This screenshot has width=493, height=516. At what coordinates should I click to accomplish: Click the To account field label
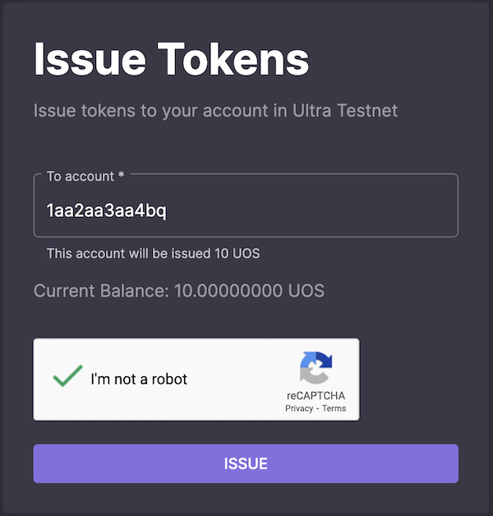click(85, 177)
